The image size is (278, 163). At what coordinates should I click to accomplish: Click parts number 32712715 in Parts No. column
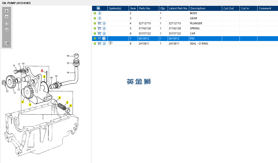click(x=145, y=24)
